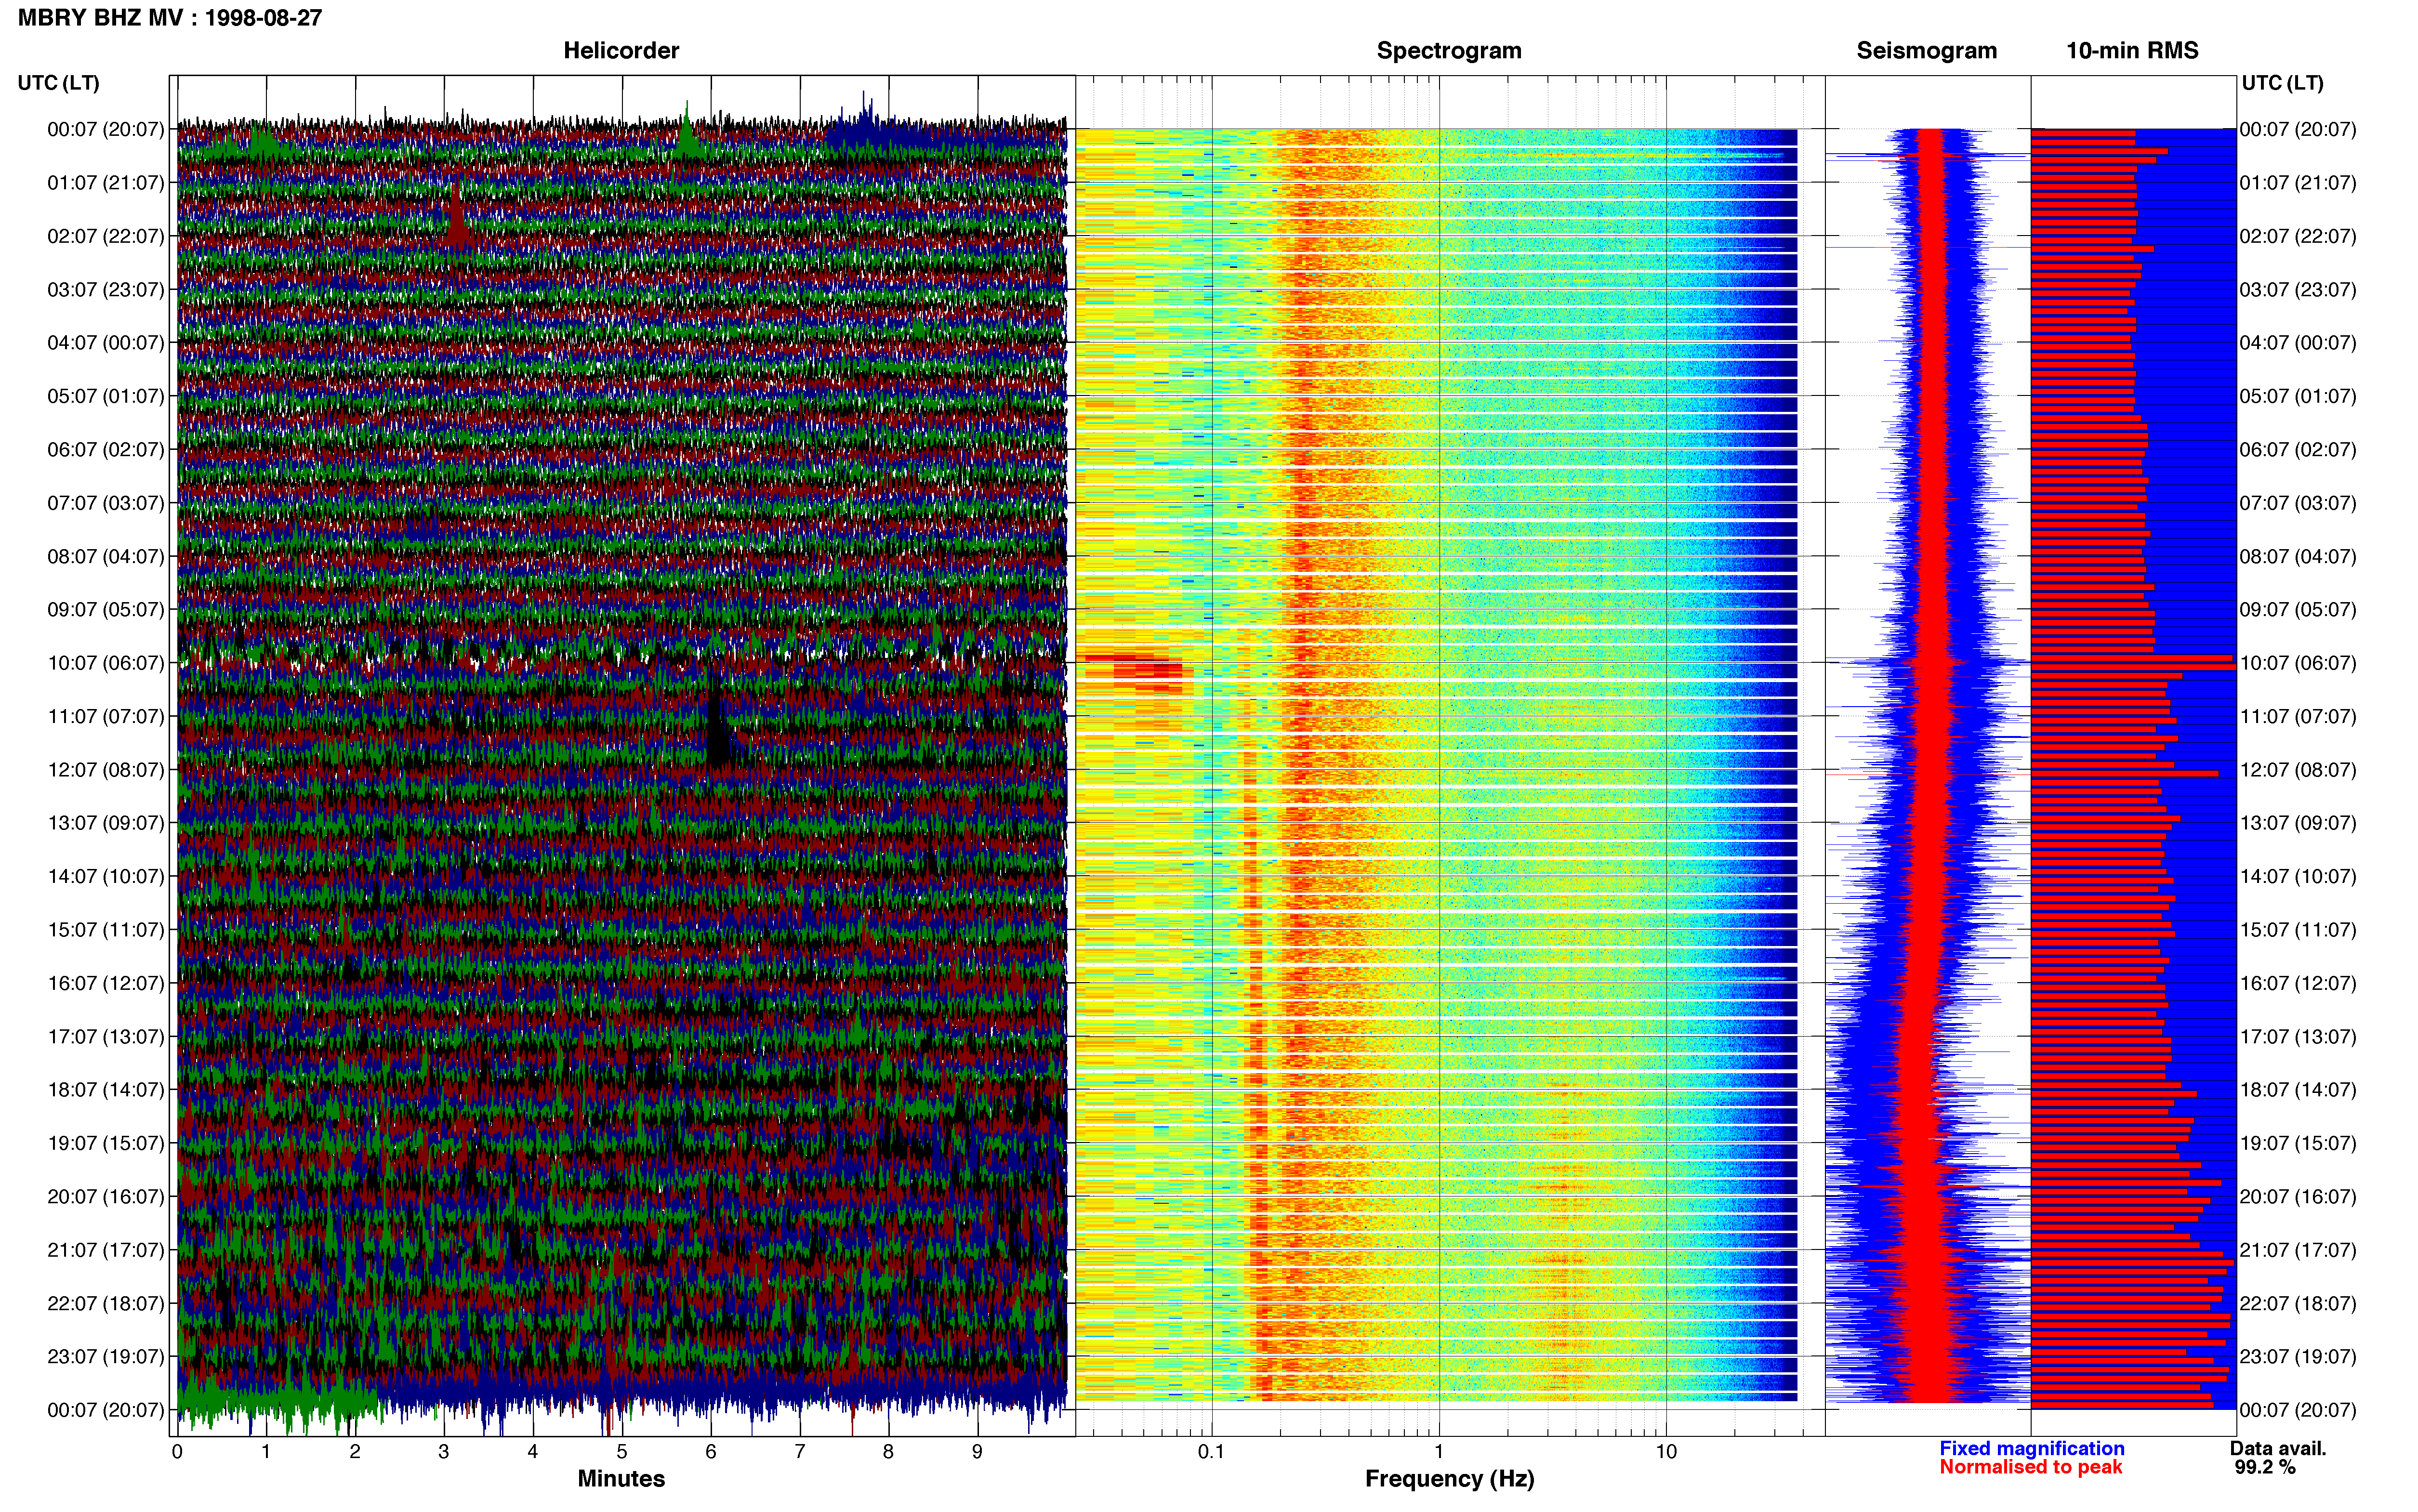Click the left '05:07 (01:07)' time label
The height and width of the screenshot is (1512, 2418).
105,396
